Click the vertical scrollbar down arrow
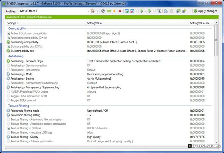224x153 pixels. (x=216, y=142)
